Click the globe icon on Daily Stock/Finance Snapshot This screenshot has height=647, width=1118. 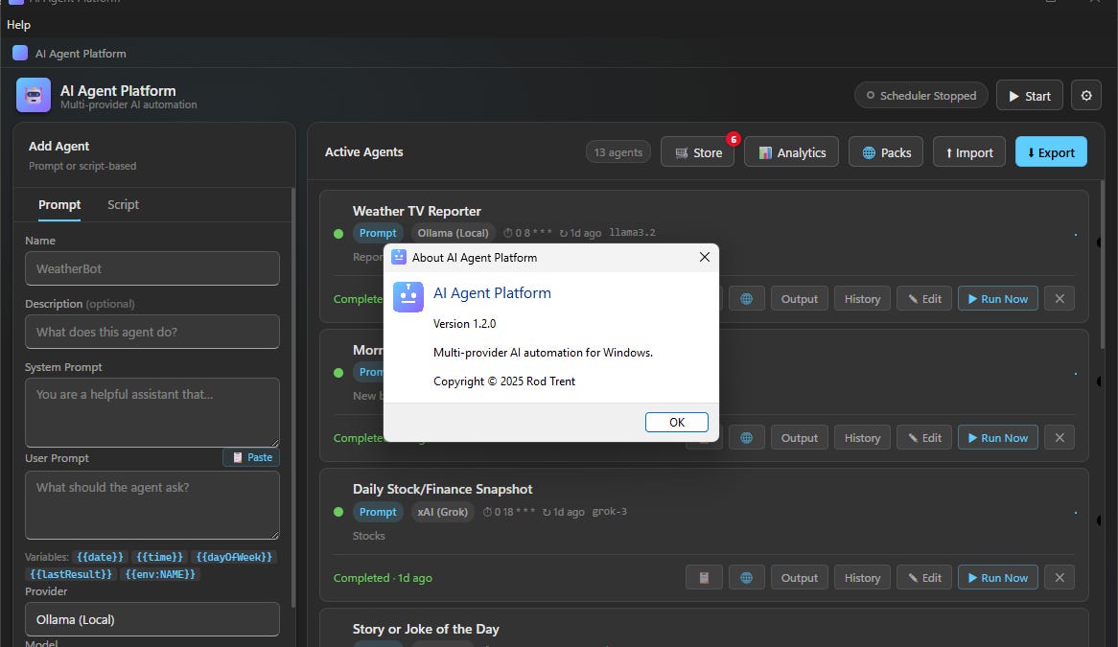747,577
